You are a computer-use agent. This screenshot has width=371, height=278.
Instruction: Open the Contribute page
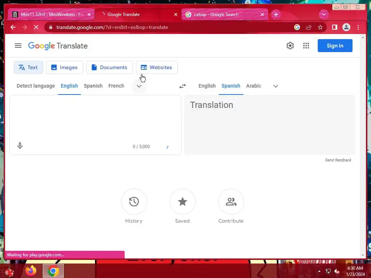click(x=231, y=202)
